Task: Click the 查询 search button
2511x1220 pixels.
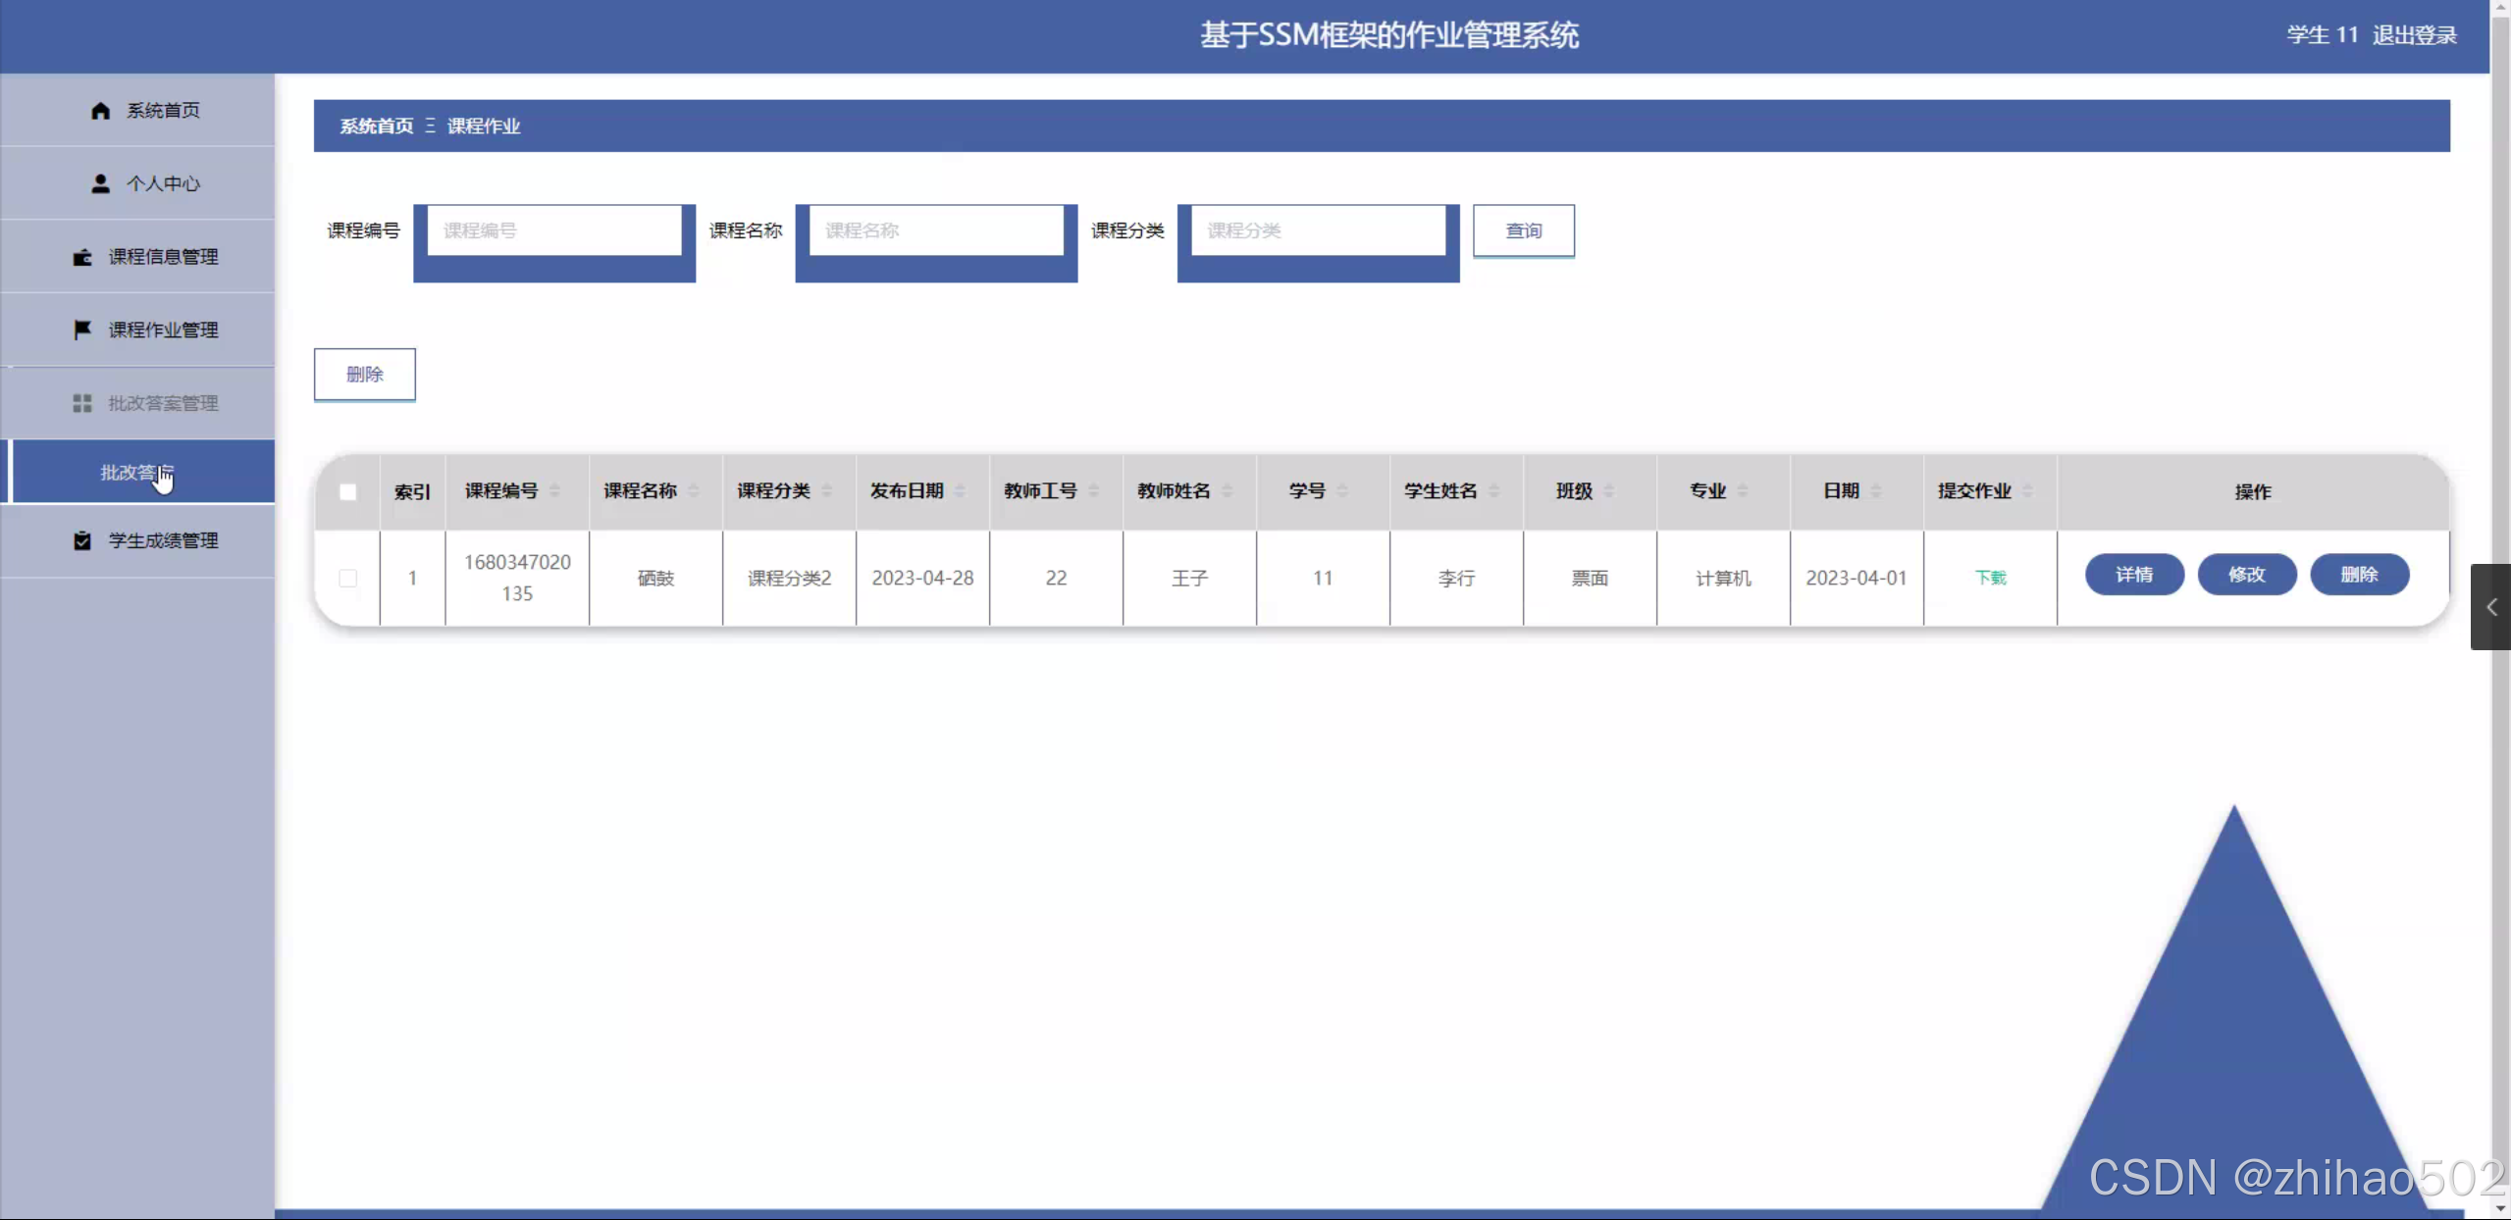Action: point(1523,230)
